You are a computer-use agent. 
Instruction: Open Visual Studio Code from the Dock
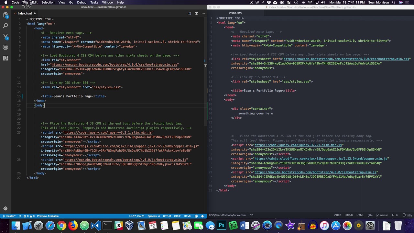[x=95, y=226]
